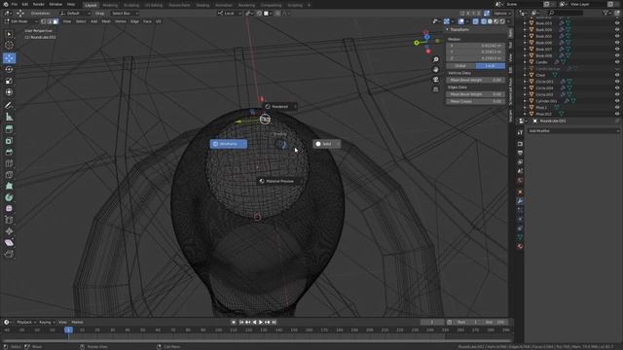Open the File menu
Image resolution: width=623 pixels, height=350 pixels.
point(15,4)
